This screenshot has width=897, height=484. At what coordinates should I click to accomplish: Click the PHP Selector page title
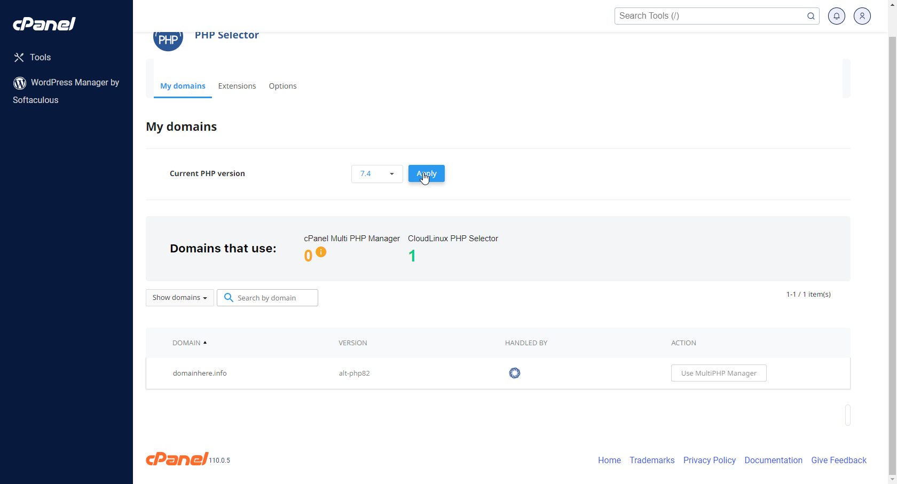(x=226, y=35)
